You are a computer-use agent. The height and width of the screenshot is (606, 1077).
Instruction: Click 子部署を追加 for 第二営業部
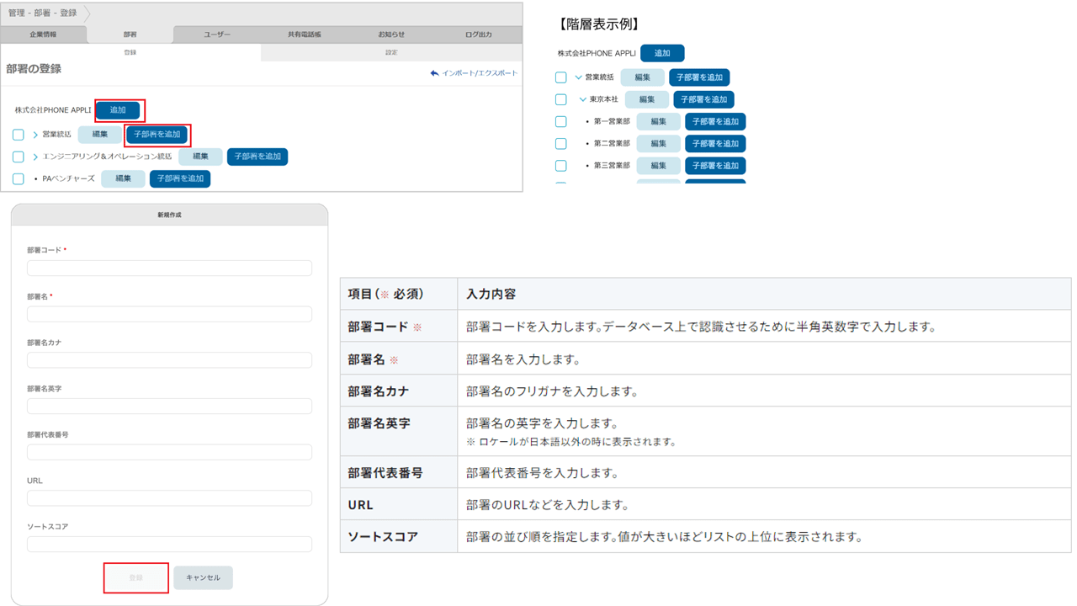coord(715,143)
